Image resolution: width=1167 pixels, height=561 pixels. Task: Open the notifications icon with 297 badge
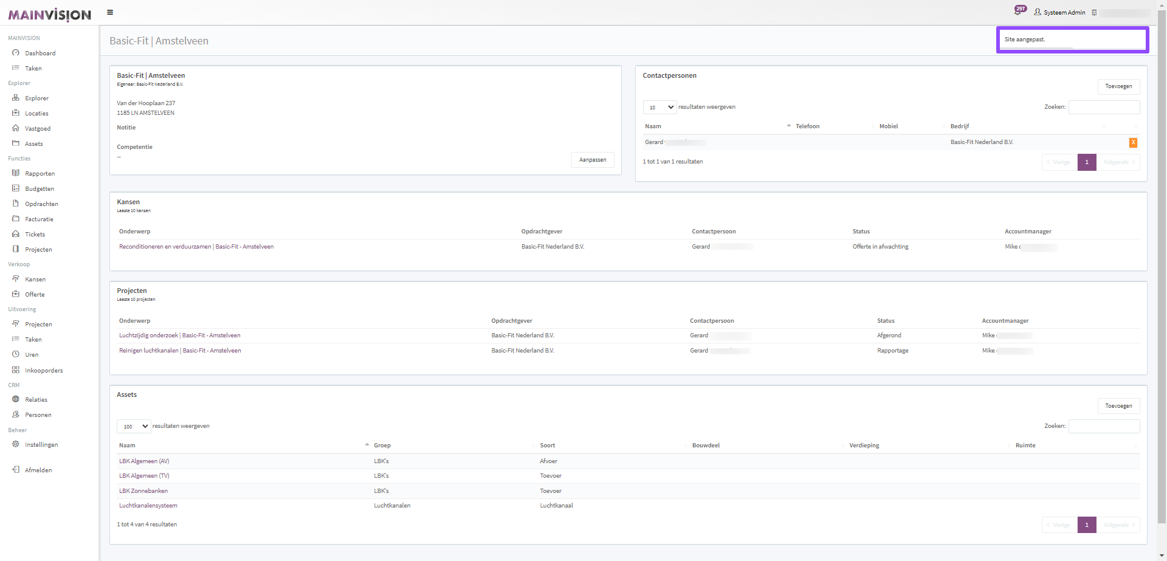coord(1018,12)
